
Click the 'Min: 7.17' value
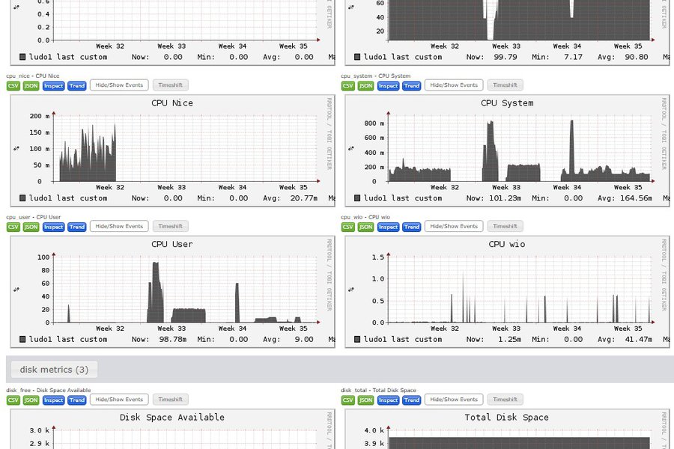pos(557,57)
